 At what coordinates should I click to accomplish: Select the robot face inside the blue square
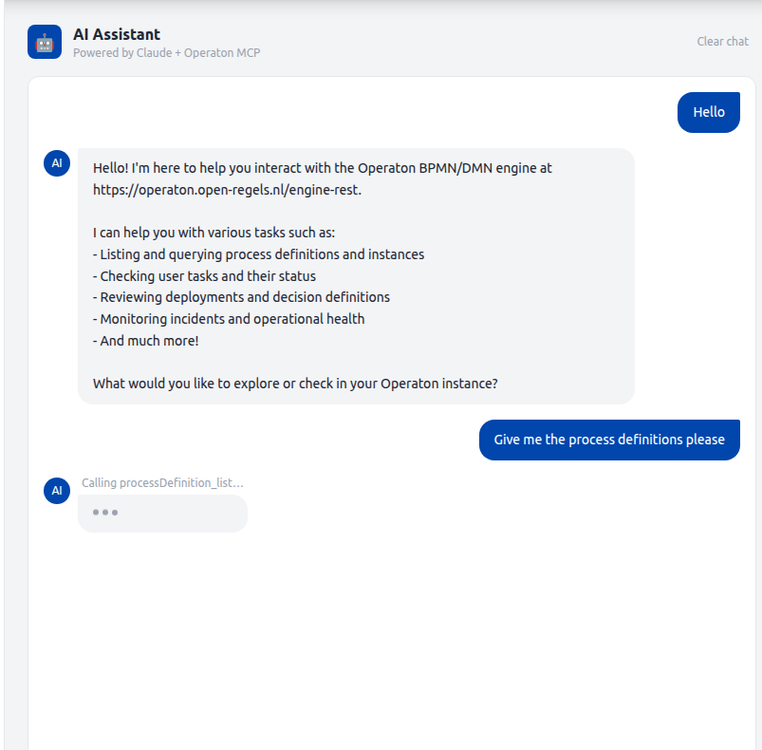(x=44, y=42)
